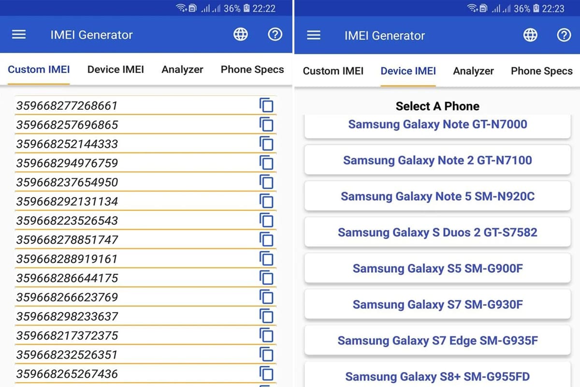Tap IMEI number 359668288919161 text
The width and height of the screenshot is (580, 387).
67,259
